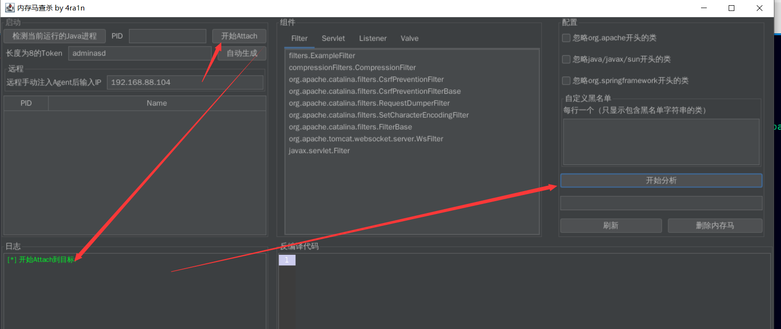Click the remote IP field 192.168.88.104
Screen dimensions: 781x329
(x=185, y=82)
